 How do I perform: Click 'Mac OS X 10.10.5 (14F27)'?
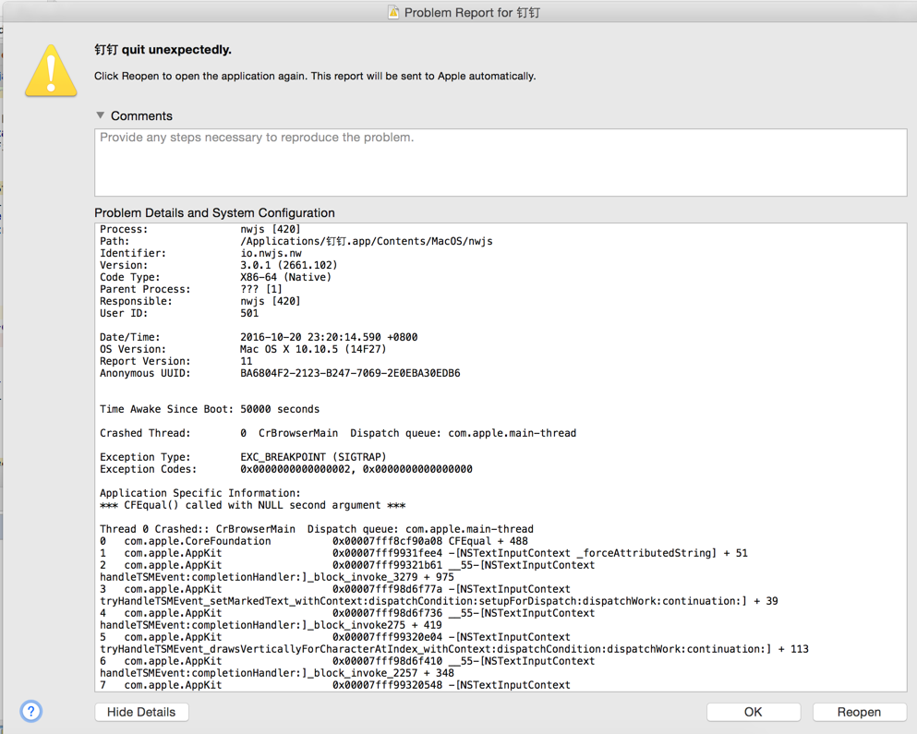pos(313,349)
